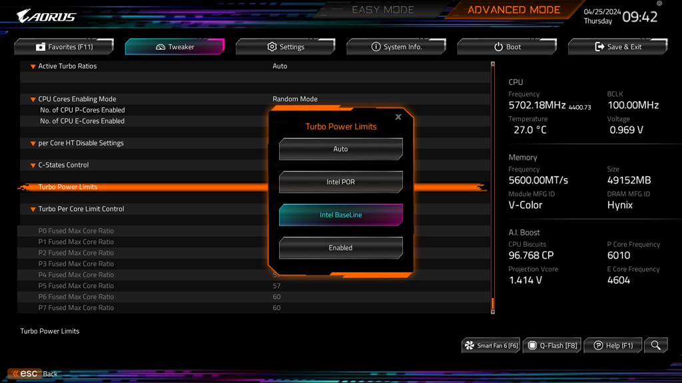The image size is (682, 383).
Task: Open the Settings tab
Action: 285,47
